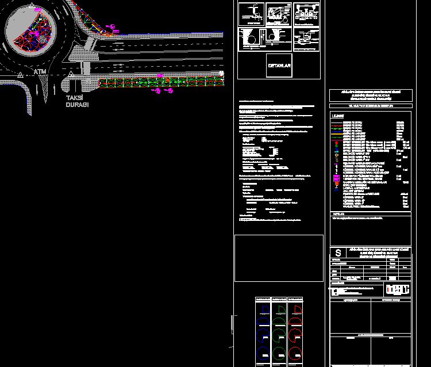Click the DETAYLAR label box
This screenshot has height=367, width=431.
pyautogui.click(x=279, y=66)
